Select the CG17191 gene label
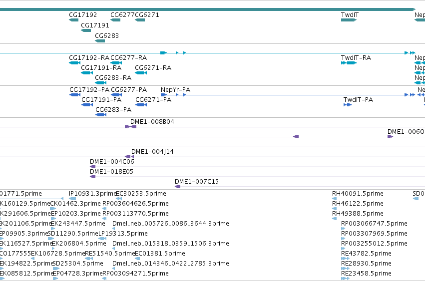This screenshot has height=281, width=425. coord(95,25)
